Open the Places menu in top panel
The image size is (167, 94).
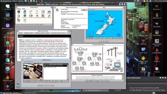pyautogui.click(x=15, y=1)
